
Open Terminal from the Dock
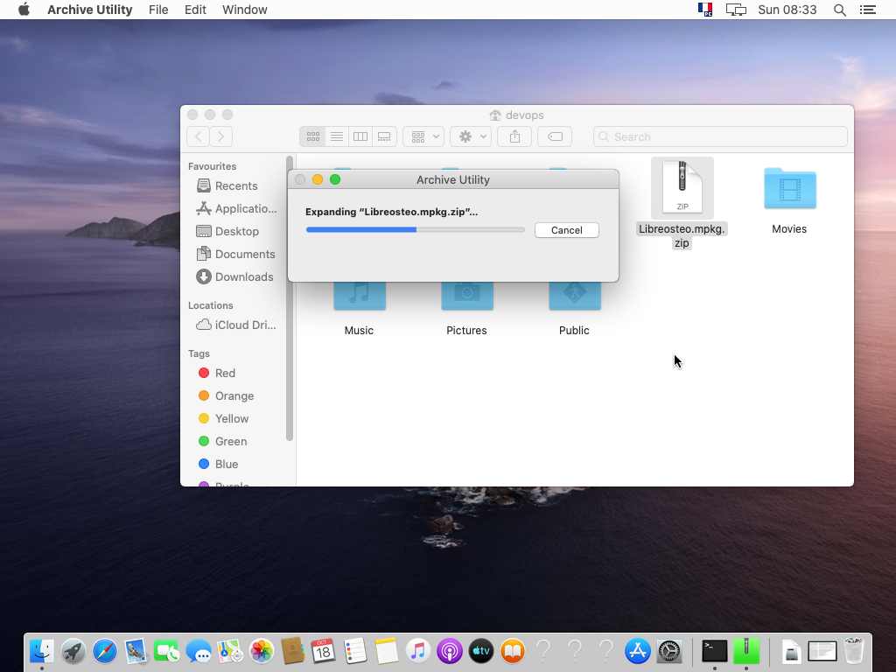(714, 651)
